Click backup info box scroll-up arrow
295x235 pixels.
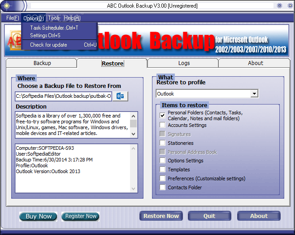134,148
